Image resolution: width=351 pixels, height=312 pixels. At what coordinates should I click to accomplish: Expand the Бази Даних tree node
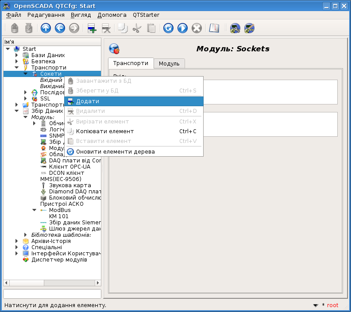[17, 55]
